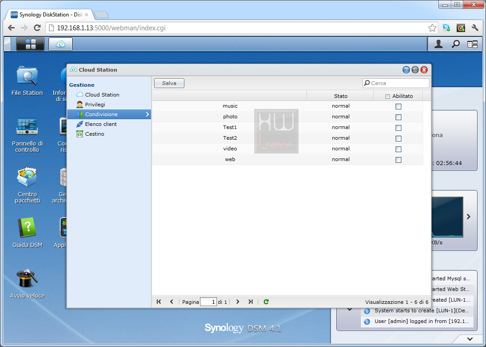Viewport: 486px width, 347px height.
Task: Click the Cloud Station taskbar button
Action: click(x=61, y=44)
